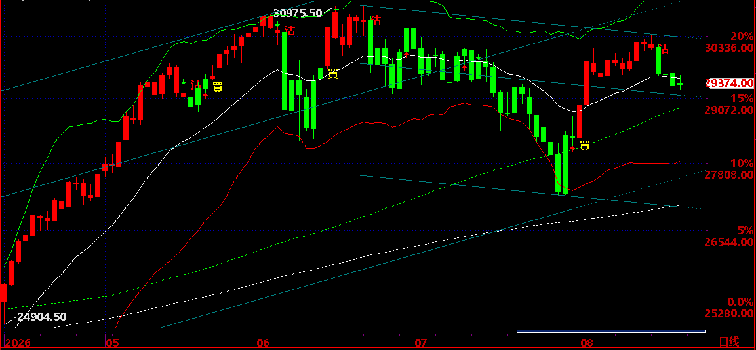Click the 買 buy signal after the late-July low
Image resolution: width=756 pixels, height=350 pixels.
pos(585,145)
